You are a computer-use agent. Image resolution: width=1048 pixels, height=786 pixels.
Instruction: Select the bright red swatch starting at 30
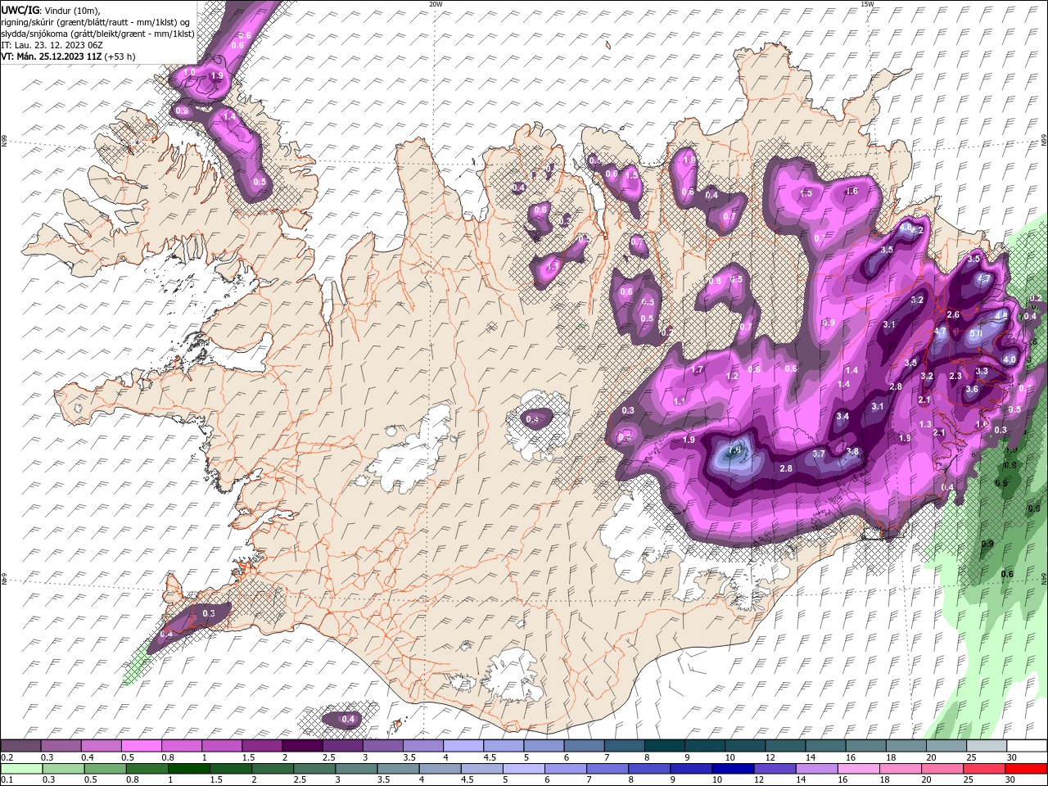pos(1027,769)
